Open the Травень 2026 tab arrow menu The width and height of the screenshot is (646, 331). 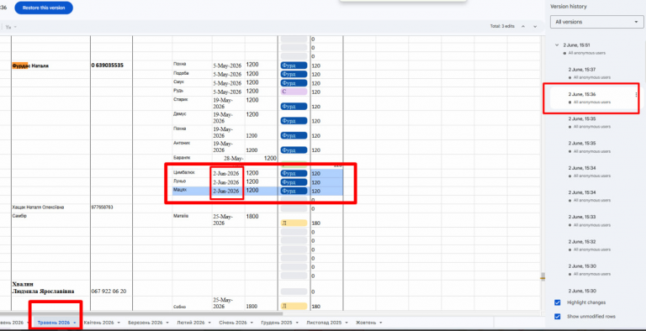75,323
